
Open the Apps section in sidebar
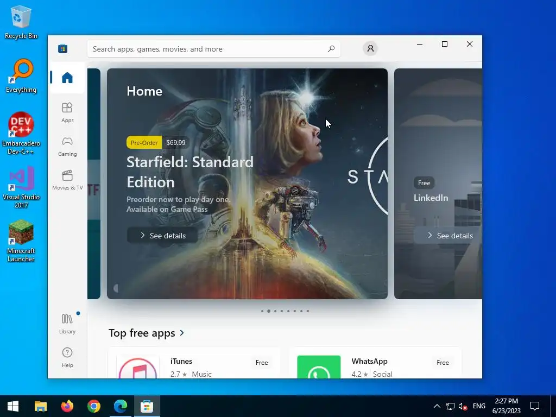tap(67, 112)
